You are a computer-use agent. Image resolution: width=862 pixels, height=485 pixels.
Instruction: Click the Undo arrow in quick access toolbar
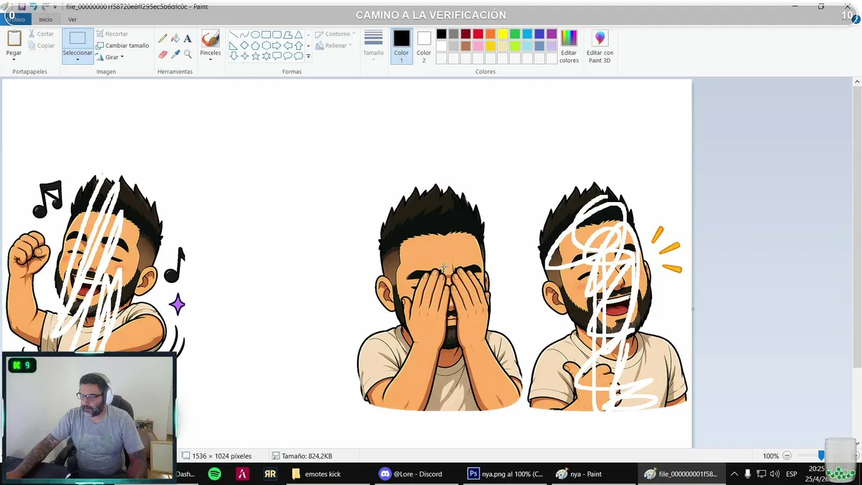(x=33, y=6)
